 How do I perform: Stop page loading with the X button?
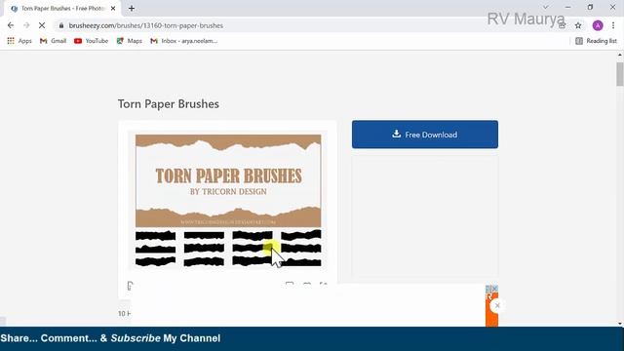[42, 25]
